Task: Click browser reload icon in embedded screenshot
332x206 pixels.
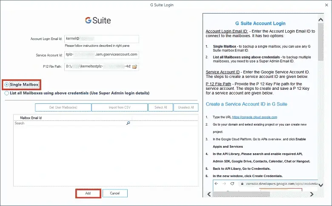Action: 232,183
